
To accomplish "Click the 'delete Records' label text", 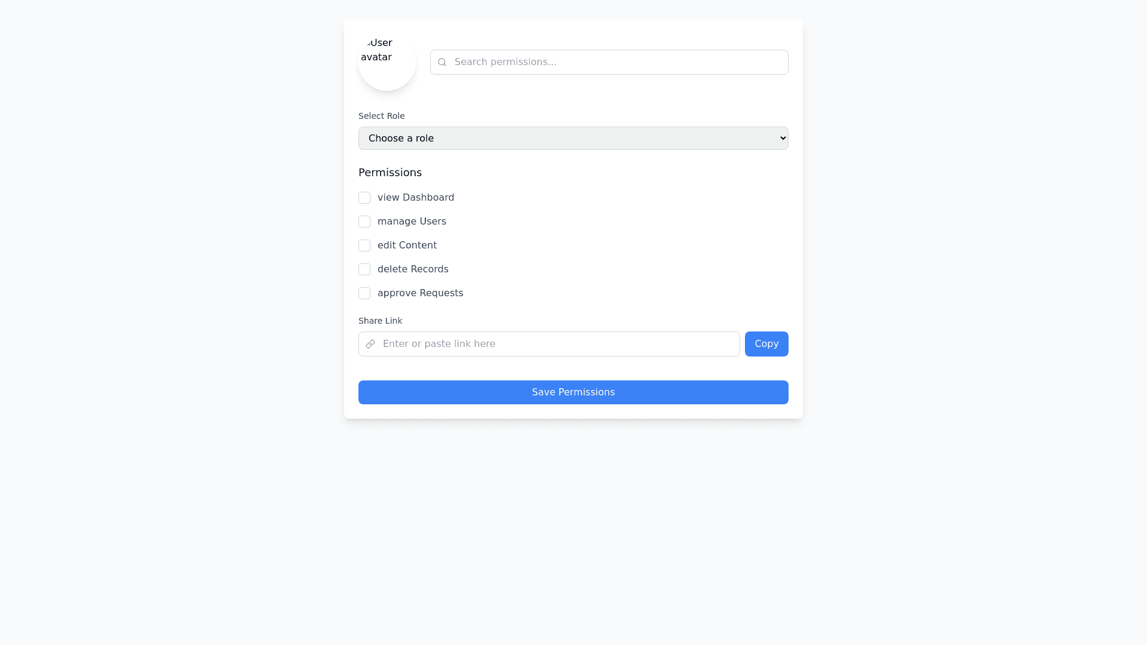I will (413, 269).
